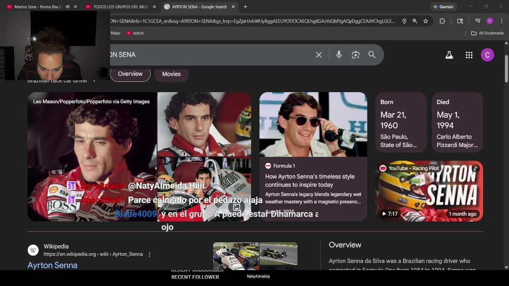Open the Maps bookmark

115,33
